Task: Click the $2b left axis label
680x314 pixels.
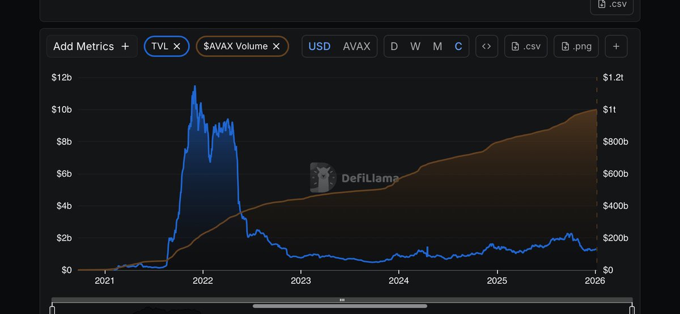Action: point(65,238)
